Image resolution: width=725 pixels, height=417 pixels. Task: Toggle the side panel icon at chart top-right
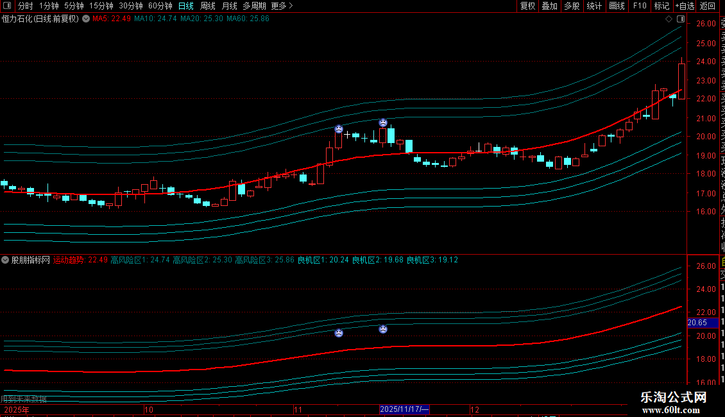tap(681, 19)
